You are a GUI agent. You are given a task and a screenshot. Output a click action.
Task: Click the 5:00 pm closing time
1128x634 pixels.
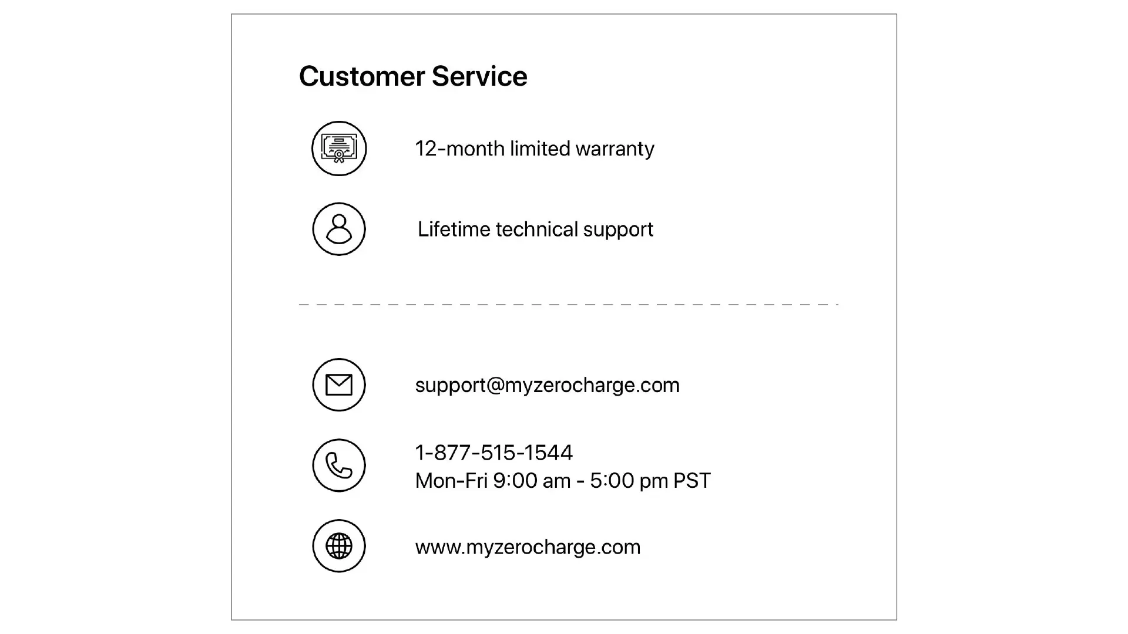click(x=629, y=481)
